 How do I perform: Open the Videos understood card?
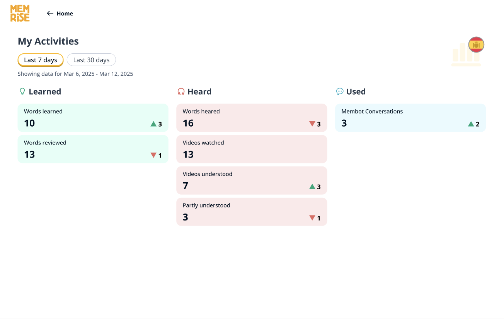[x=252, y=180]
